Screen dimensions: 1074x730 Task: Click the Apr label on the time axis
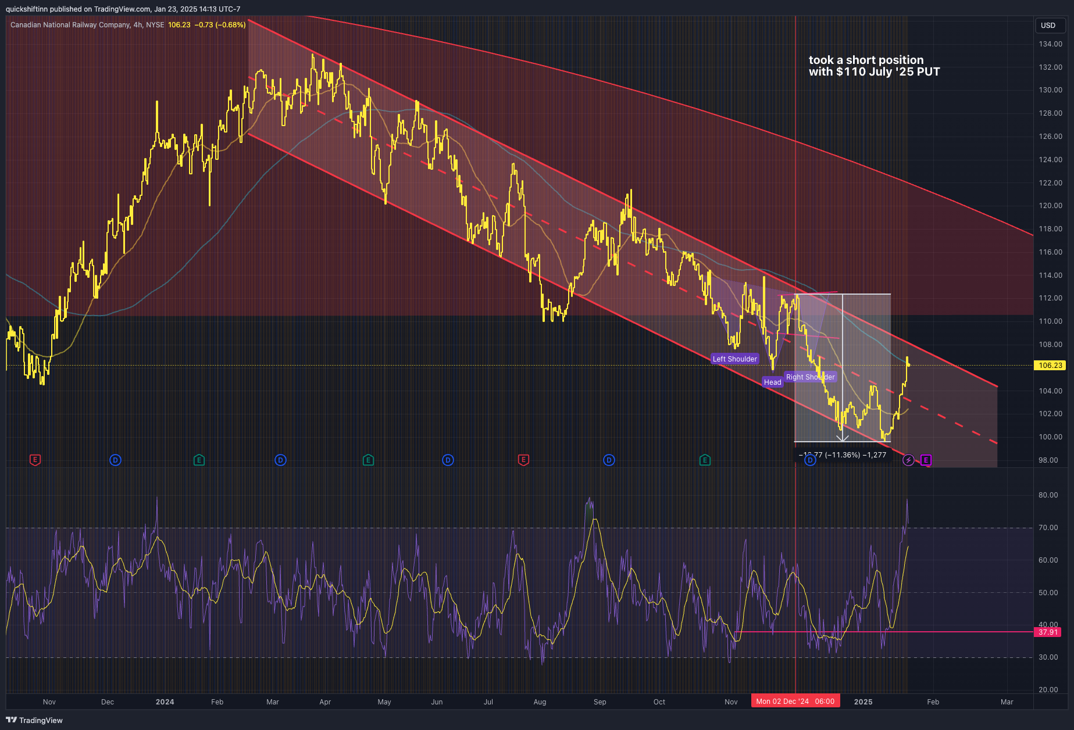click(x=325, y=702)
